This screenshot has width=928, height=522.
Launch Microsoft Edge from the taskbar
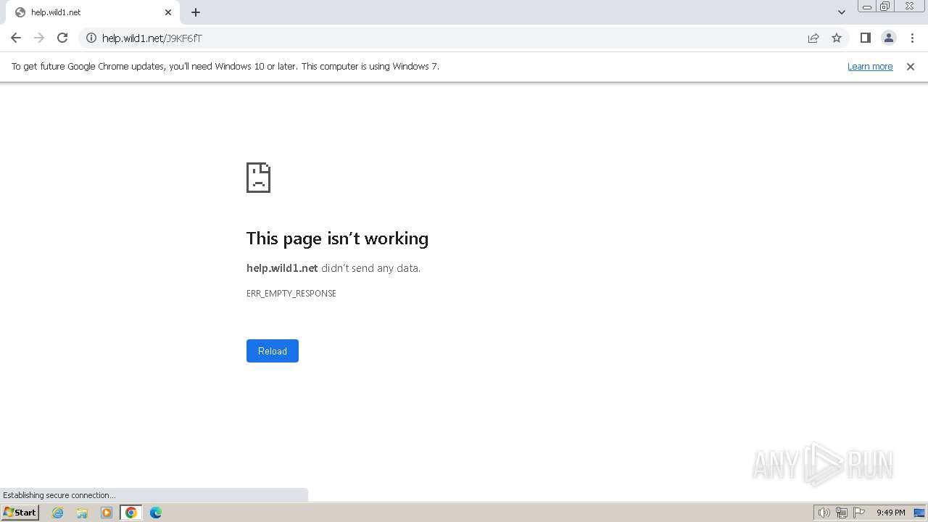click(x=156, y=513)
